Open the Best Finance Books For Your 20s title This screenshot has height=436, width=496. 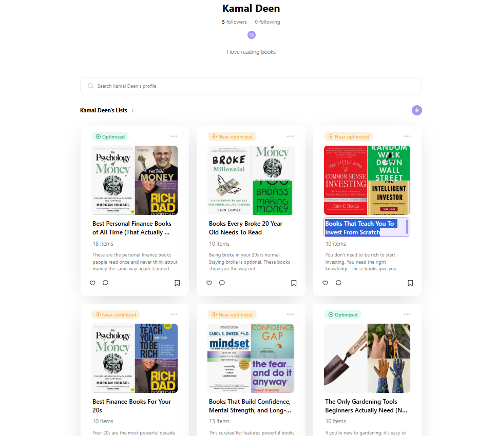132,406
